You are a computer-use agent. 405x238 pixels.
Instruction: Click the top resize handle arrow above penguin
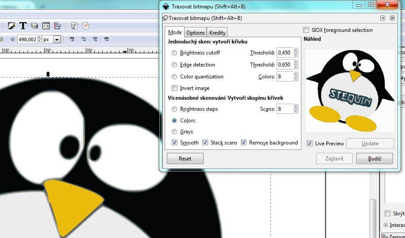point(48,74)
